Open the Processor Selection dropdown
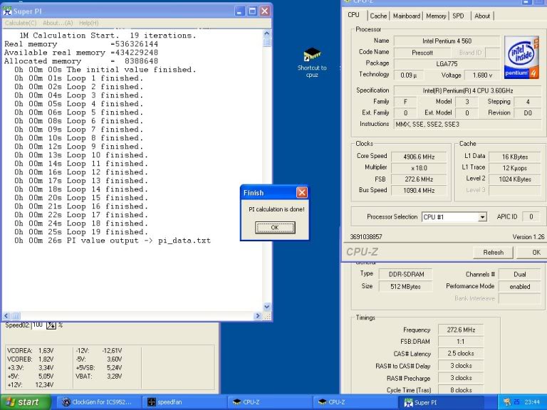This screenshot has height=410, width=547. pos(482,217)
